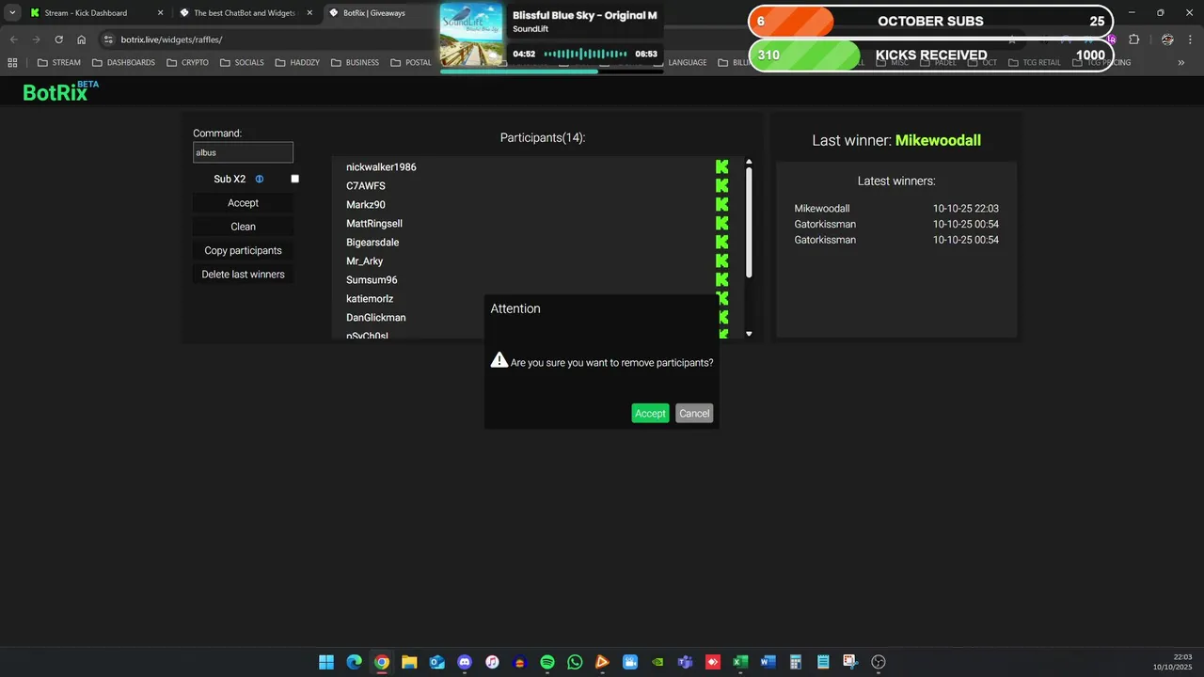Open the CRYPTO bookmarks folder
Image resolution: width=1204 pixels, height=677 pixels.
pyautogui.click(x=187, y=62)
